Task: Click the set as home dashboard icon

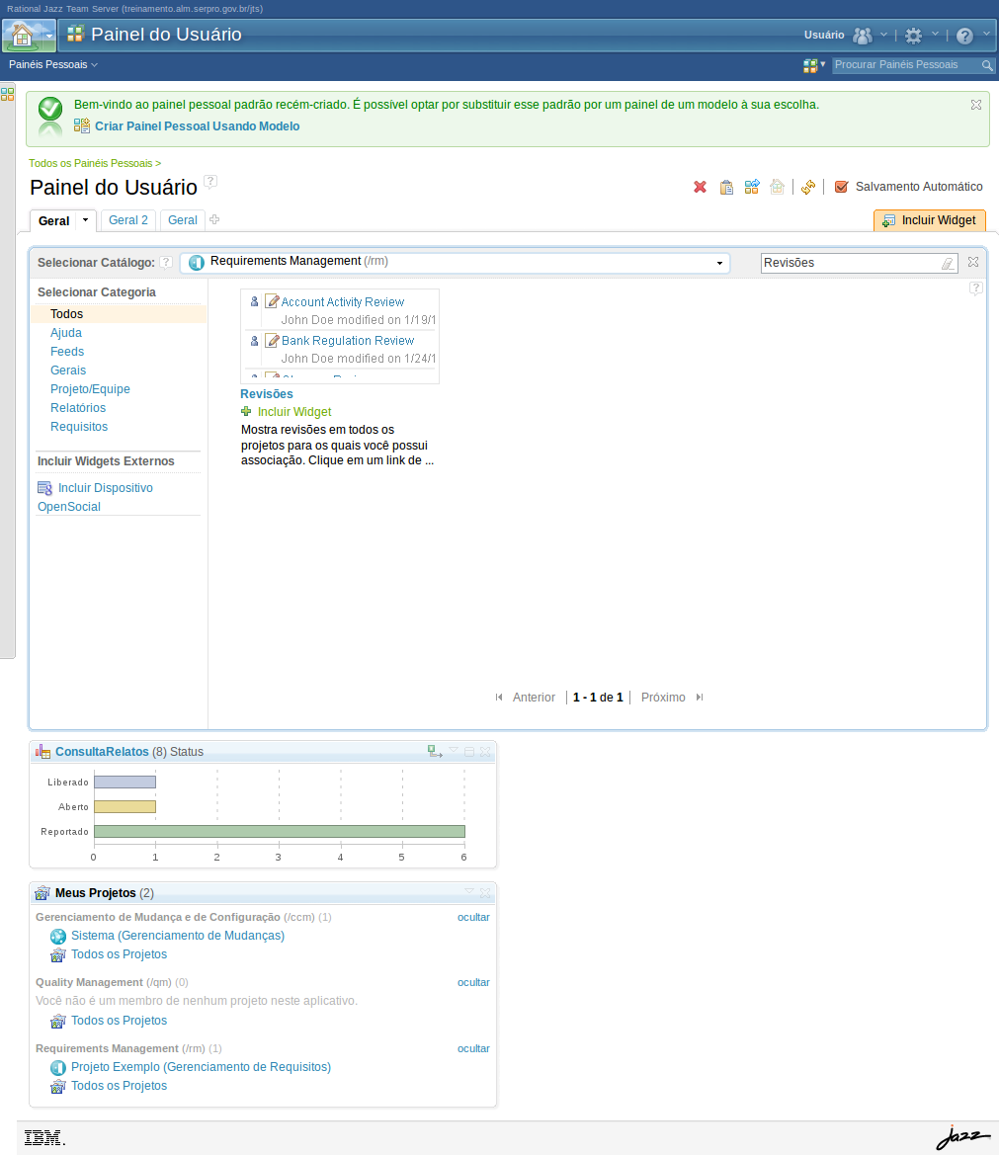Action: 778,187
